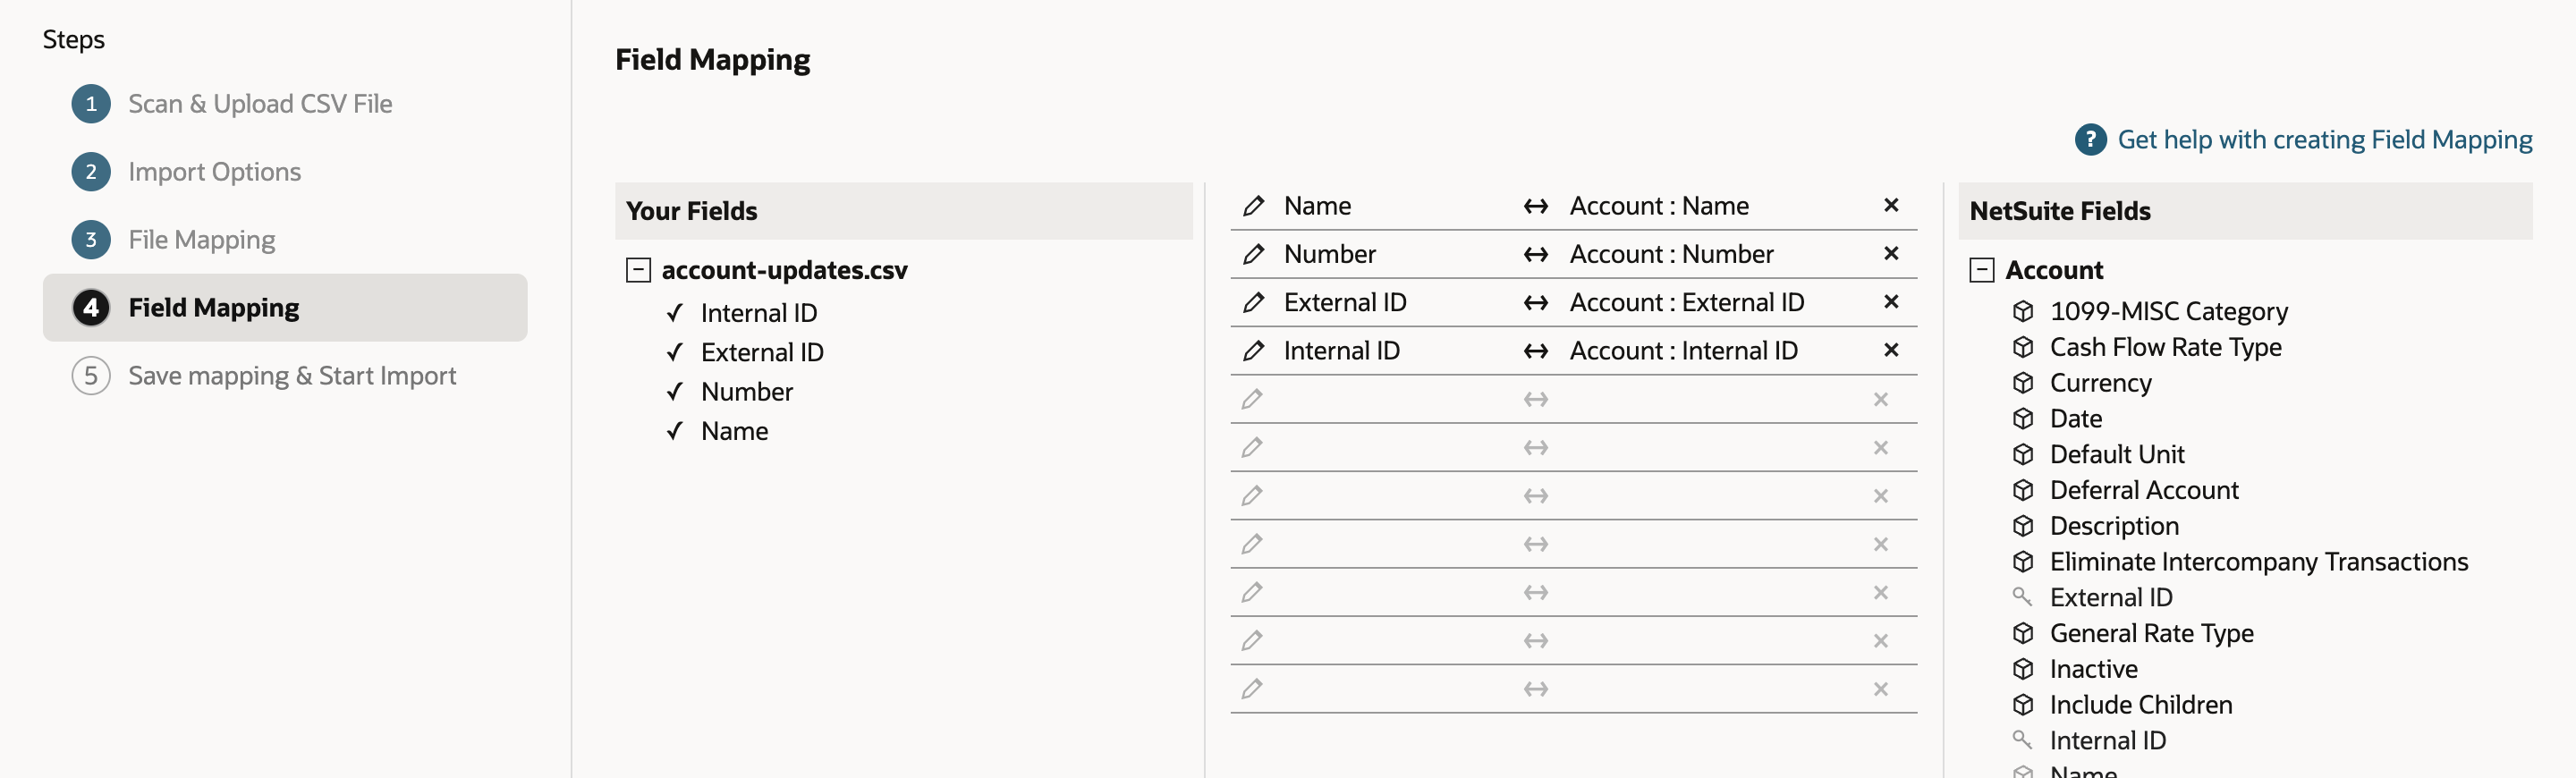Select Inactive NetSuite field
This screenshot has height=778, width=2576.
[x=2093, y=669]
